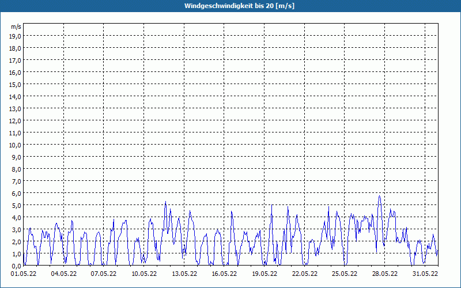Click the 07.05.22 date label
The width and height of the screenshot is (461, 288).
[x=104, y=274]
